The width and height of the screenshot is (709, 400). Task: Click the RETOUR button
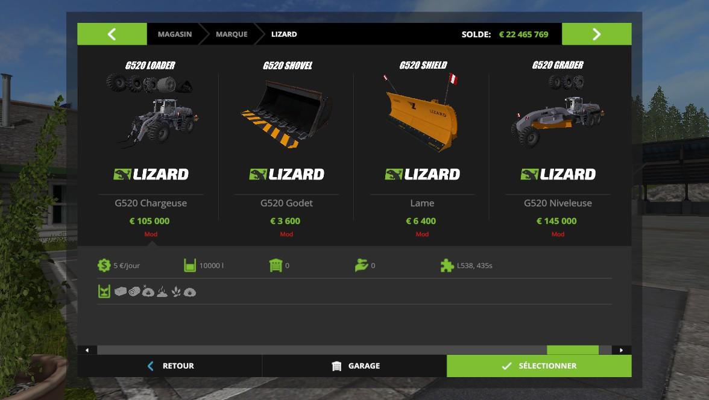(x=169, y=366)
